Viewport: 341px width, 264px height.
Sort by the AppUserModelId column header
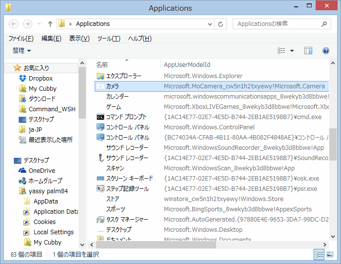click(x=245, y=64)
